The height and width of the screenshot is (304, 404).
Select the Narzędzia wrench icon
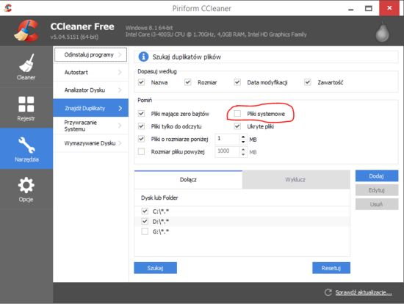coord(26,145)
